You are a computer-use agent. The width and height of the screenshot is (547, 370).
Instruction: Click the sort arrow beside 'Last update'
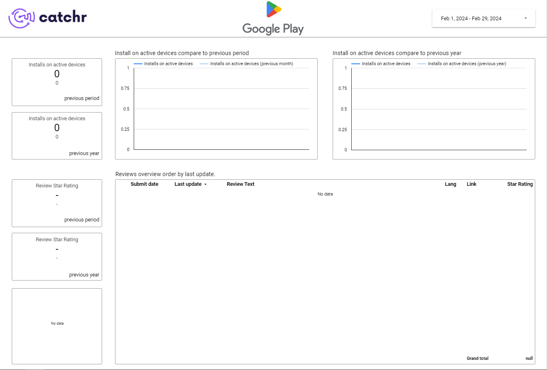(x=206, y=184)
